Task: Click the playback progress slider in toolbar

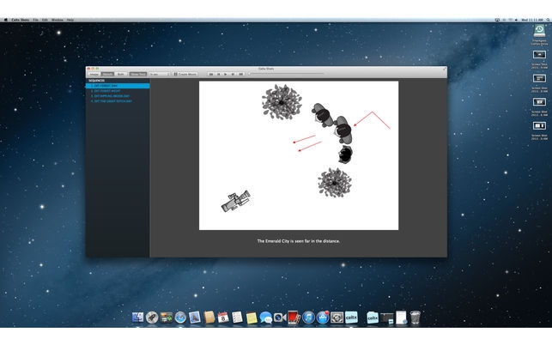Action: (x=287, y=74)
